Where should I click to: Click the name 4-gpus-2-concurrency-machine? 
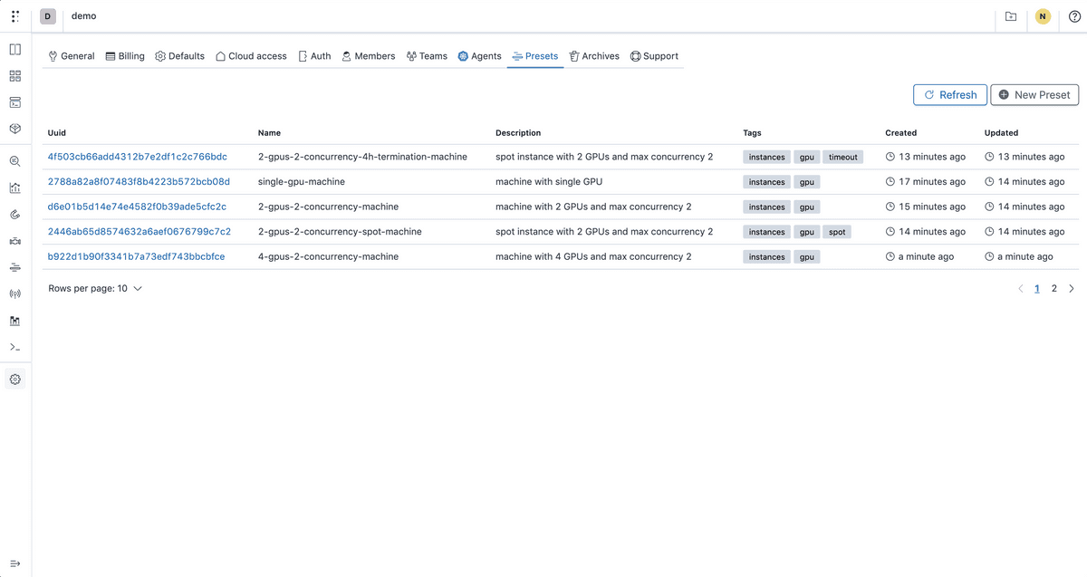click(328, 256)
